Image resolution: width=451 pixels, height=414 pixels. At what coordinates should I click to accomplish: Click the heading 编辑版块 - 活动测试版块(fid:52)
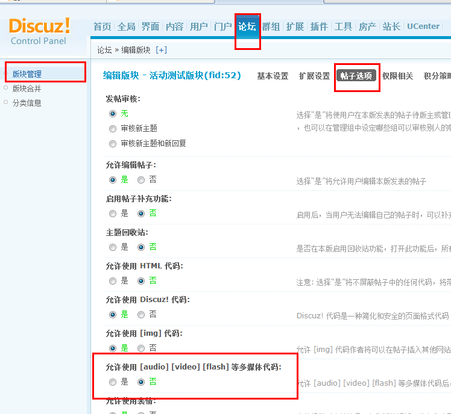(x=172, y=75)
